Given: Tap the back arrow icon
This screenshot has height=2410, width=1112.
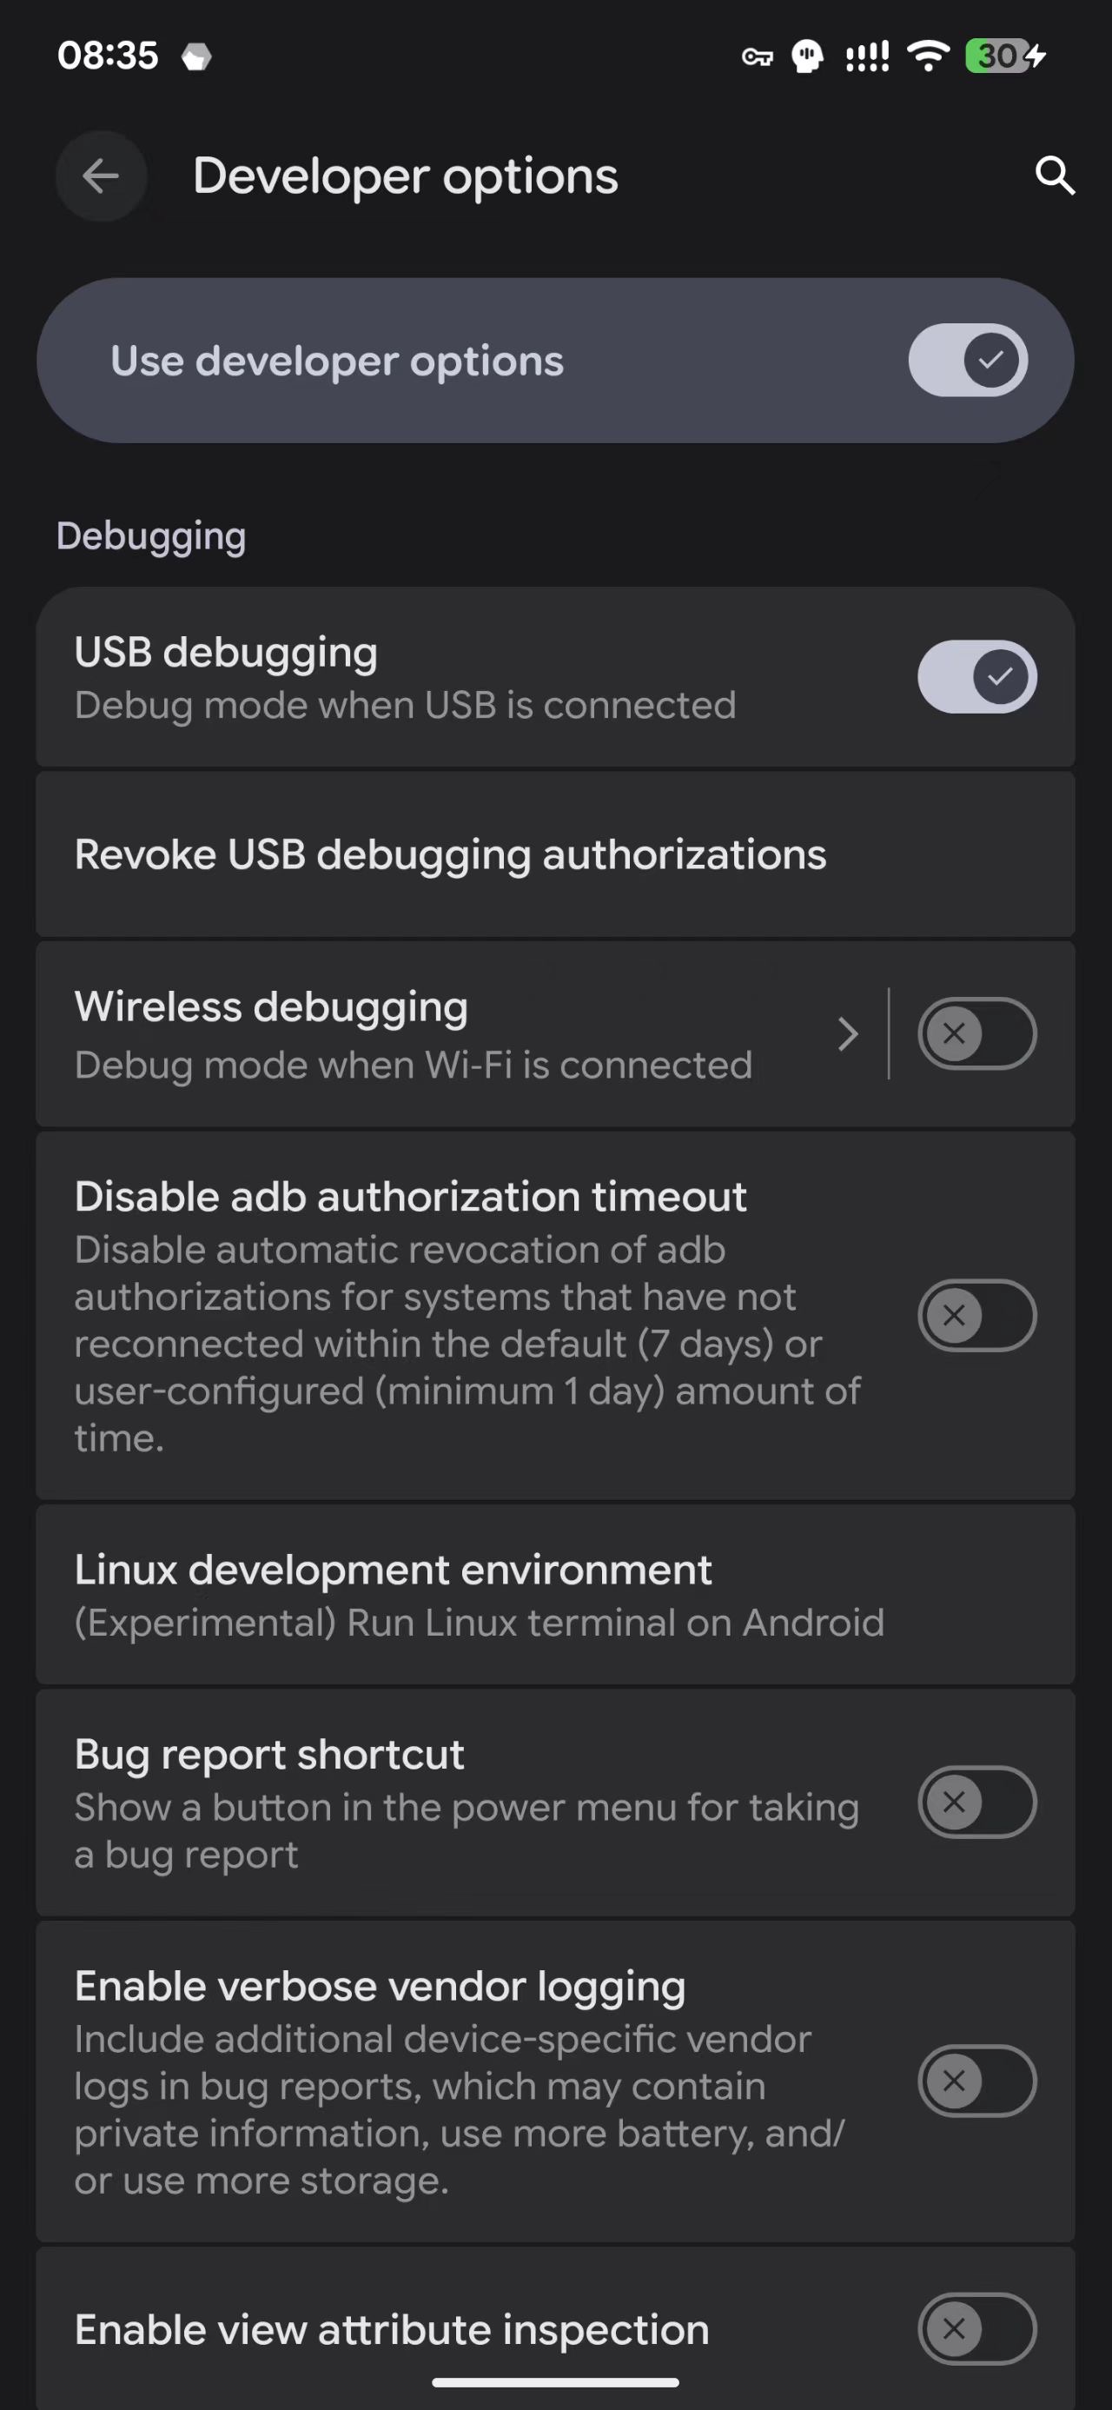Looking at the screenshot, I should (101, 176).
